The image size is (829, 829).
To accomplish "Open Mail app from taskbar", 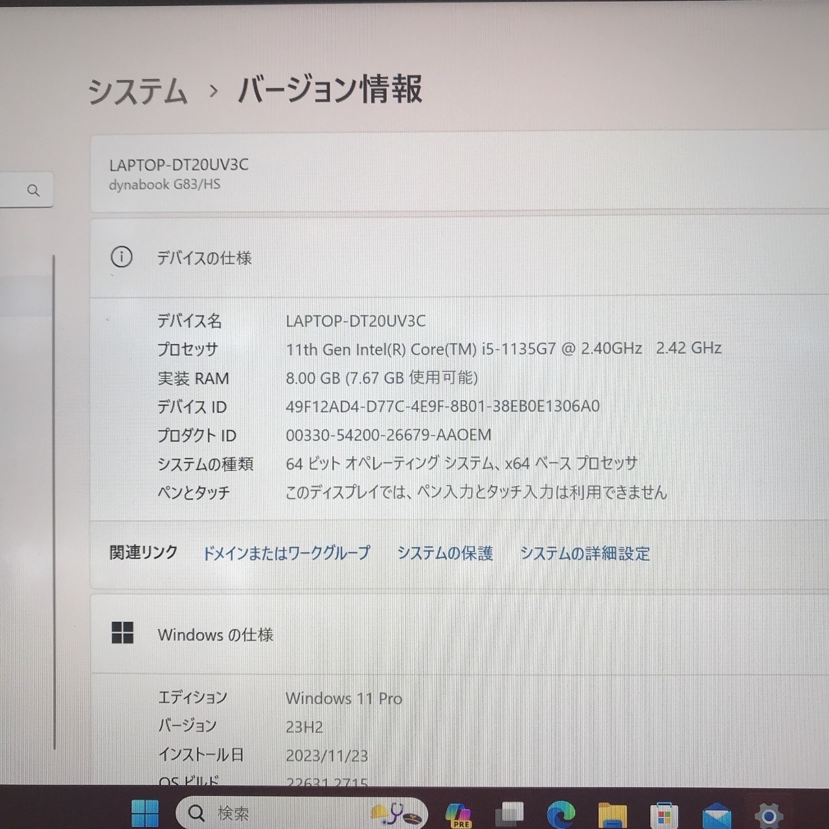I will (x=716, y=815).
